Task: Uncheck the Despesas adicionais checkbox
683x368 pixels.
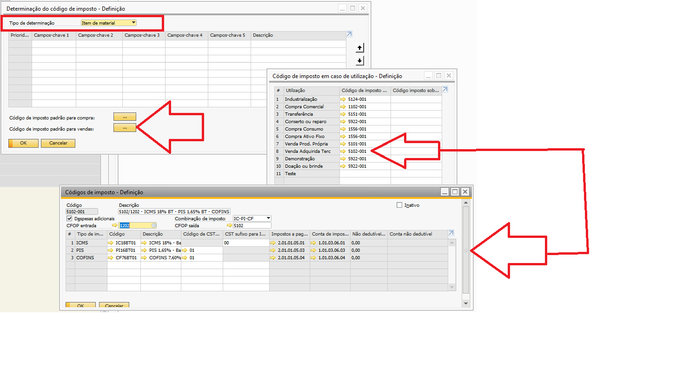Action: click(70, 218)
